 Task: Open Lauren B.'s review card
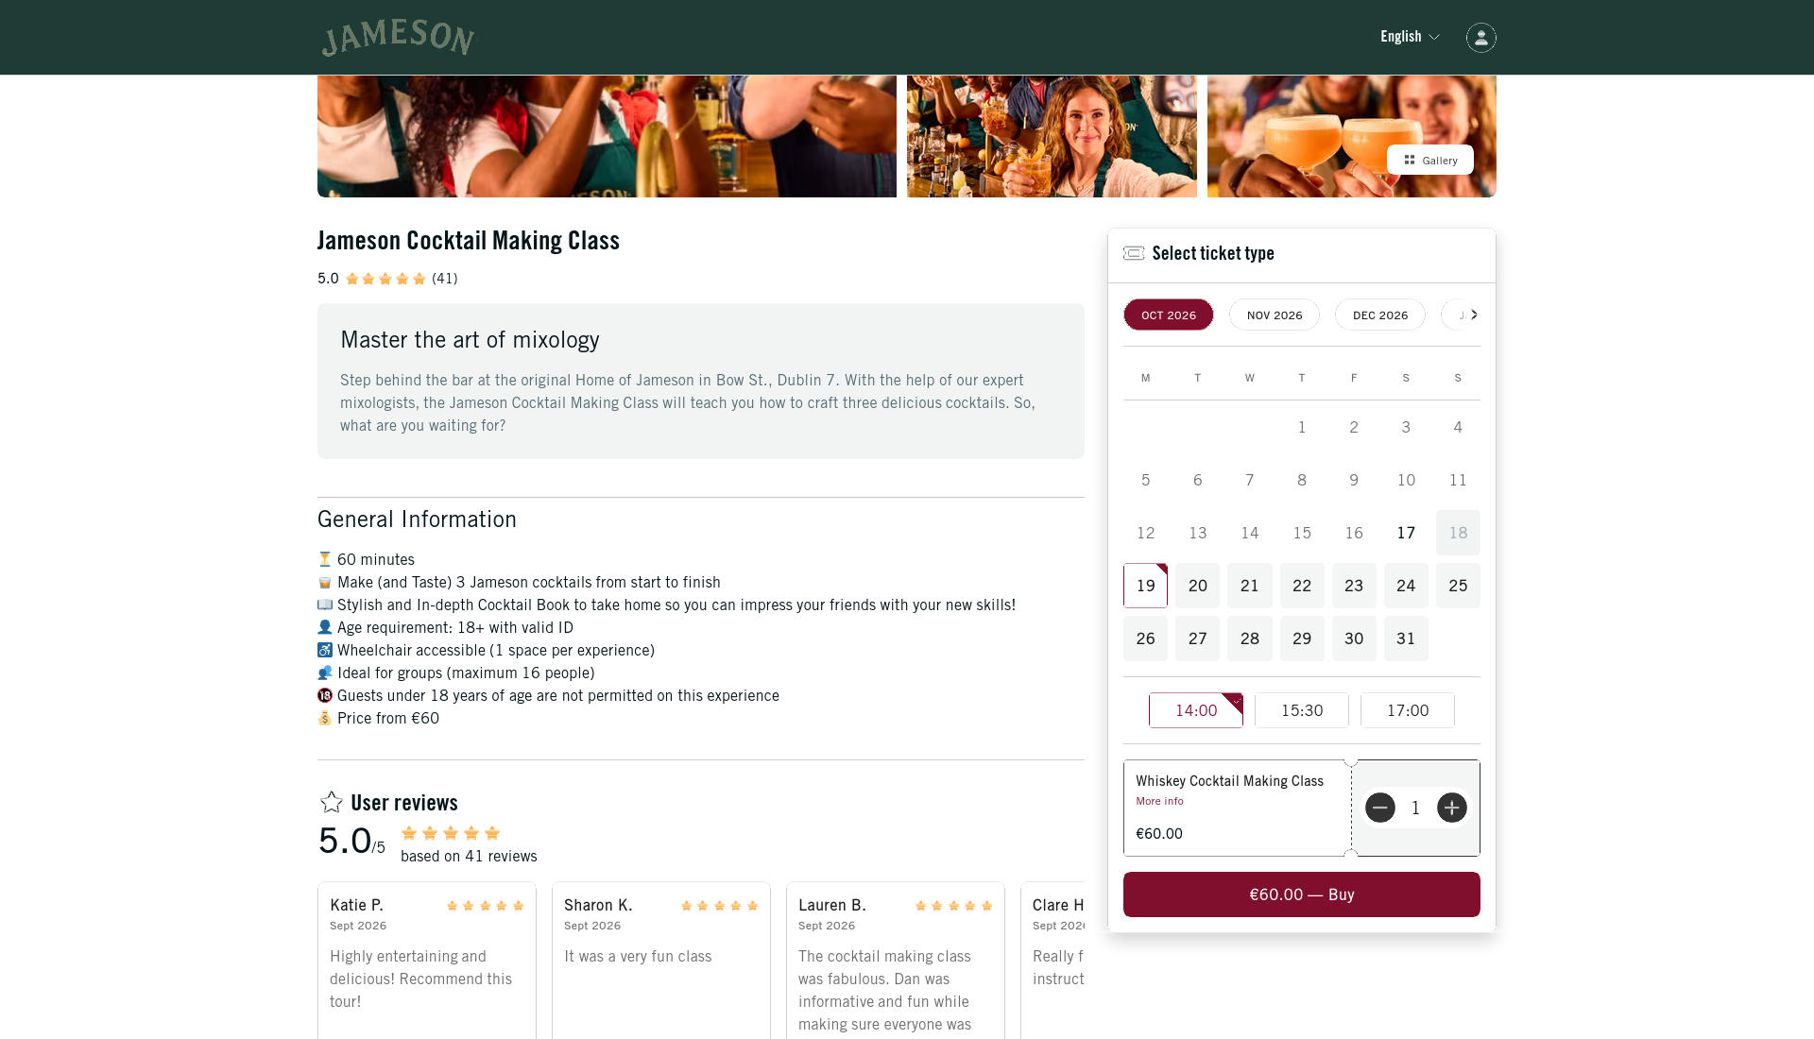(896, 962)
